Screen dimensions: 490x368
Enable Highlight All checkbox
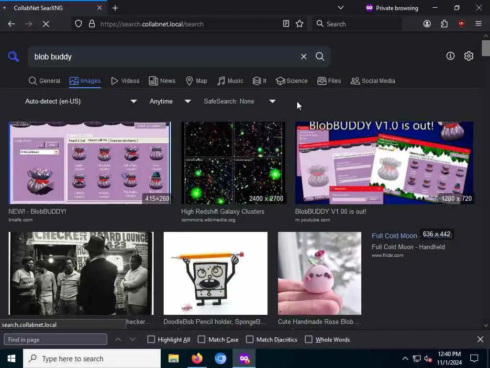(x=151, y=340)
